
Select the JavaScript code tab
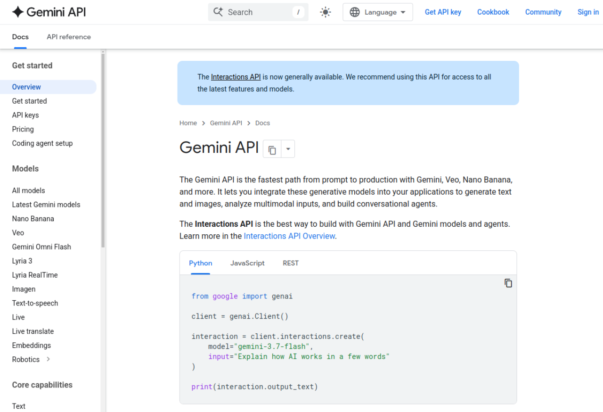[247, 263]
